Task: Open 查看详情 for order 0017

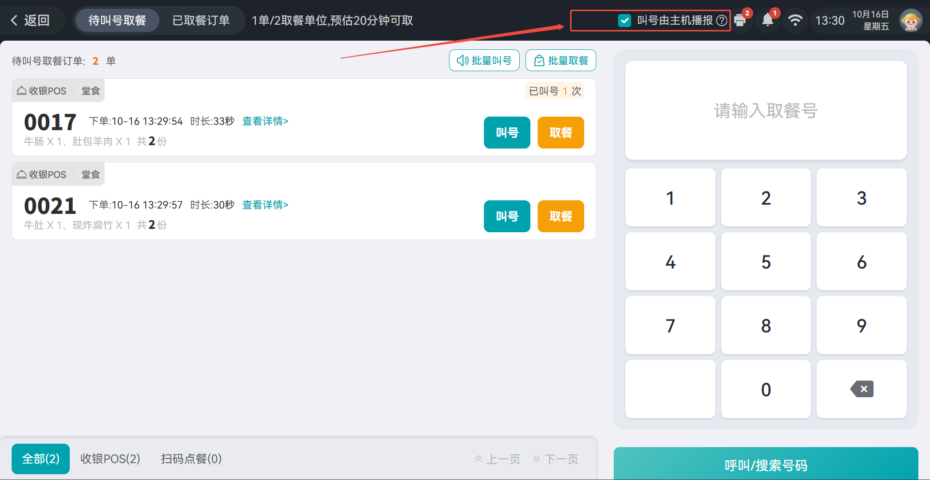Action: tap(265, 121)
